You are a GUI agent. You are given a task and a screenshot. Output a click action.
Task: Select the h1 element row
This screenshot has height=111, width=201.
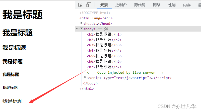(104, 34)
